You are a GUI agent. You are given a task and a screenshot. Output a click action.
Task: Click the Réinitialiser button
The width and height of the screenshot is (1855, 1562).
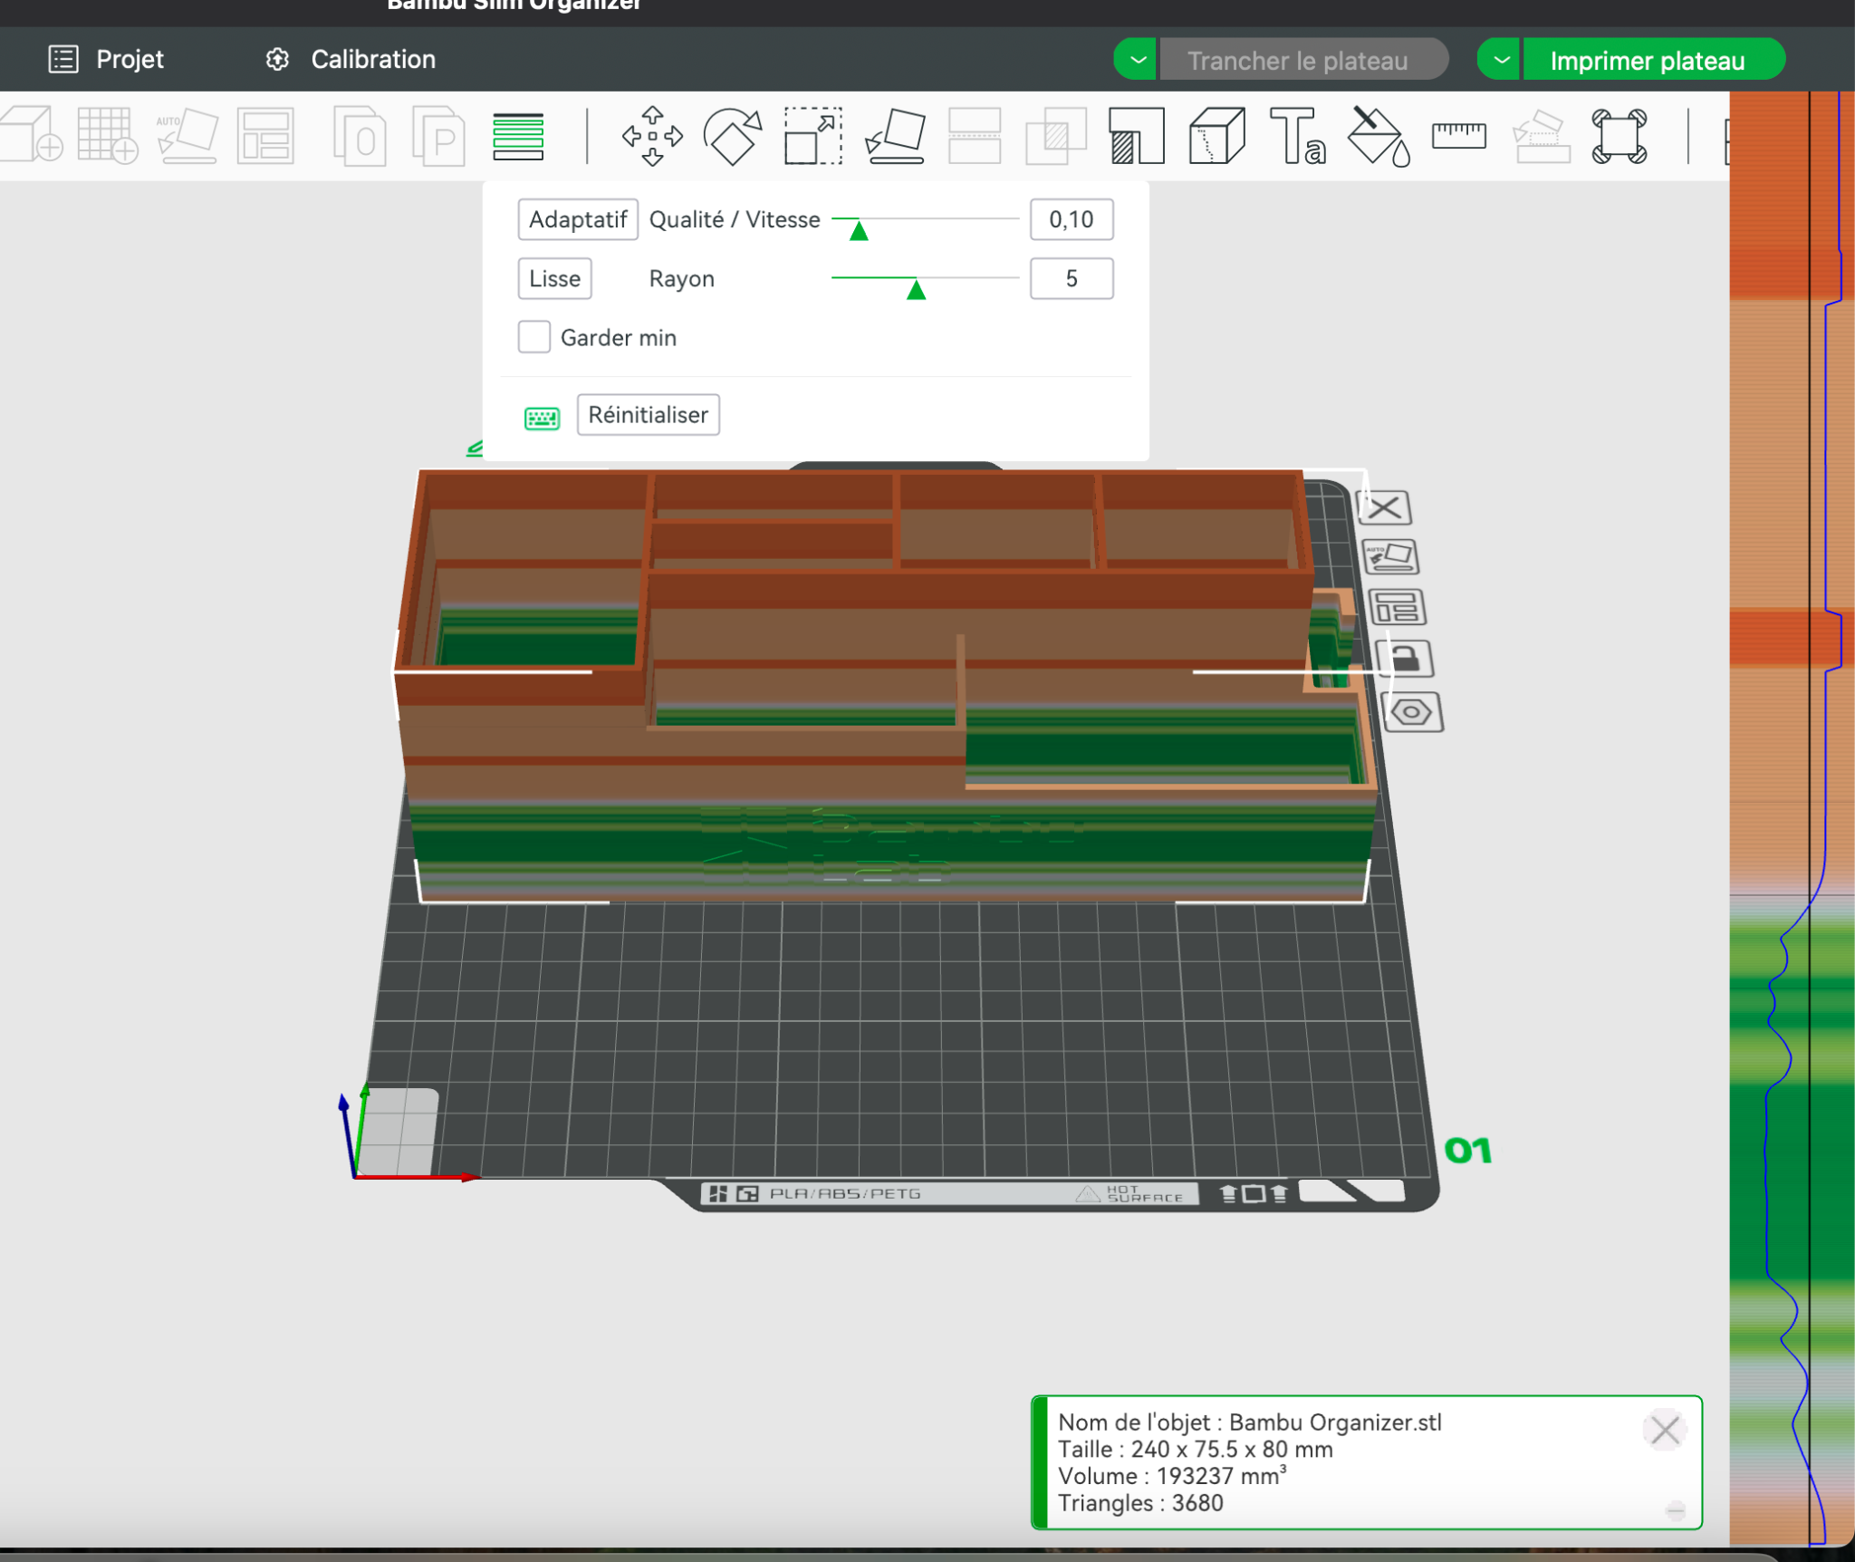649,414
